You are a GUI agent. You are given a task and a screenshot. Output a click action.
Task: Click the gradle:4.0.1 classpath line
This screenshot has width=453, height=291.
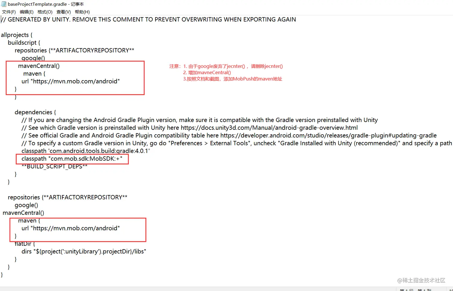point(86,151)
